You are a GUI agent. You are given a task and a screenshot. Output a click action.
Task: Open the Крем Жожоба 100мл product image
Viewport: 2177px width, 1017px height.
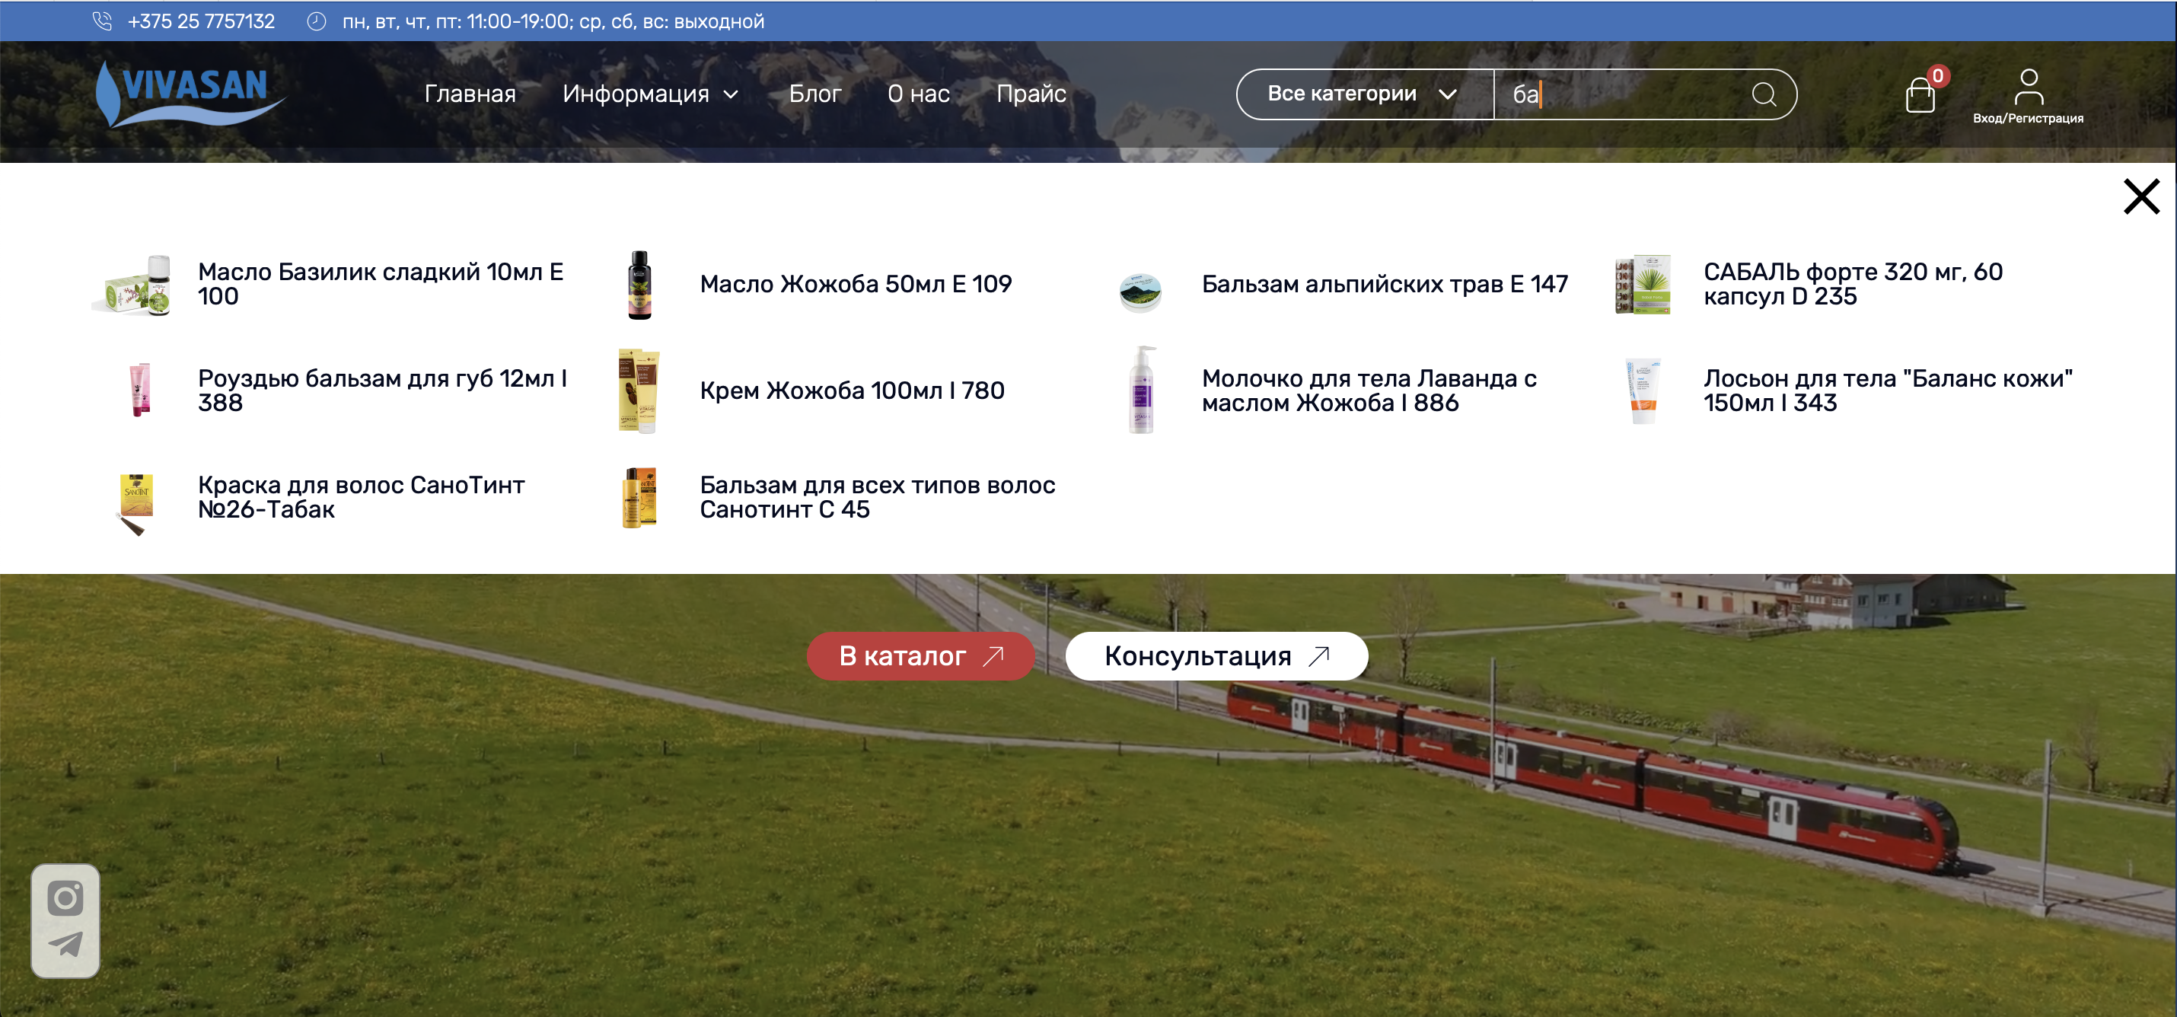pos(639,391)
